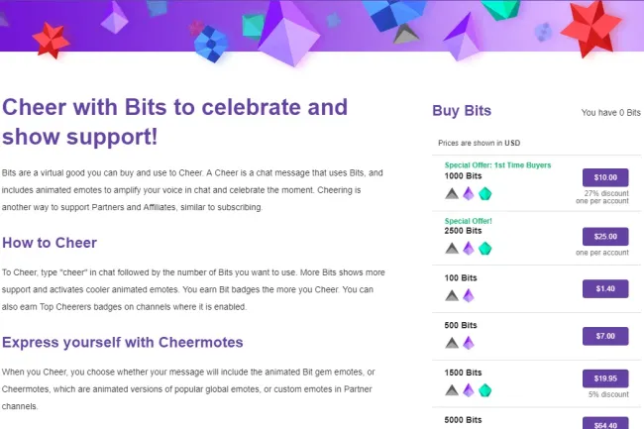Click the "Special Offer: 1st Time Buyers" label
The image size is (644, 429).
click(x=497, y=164)
